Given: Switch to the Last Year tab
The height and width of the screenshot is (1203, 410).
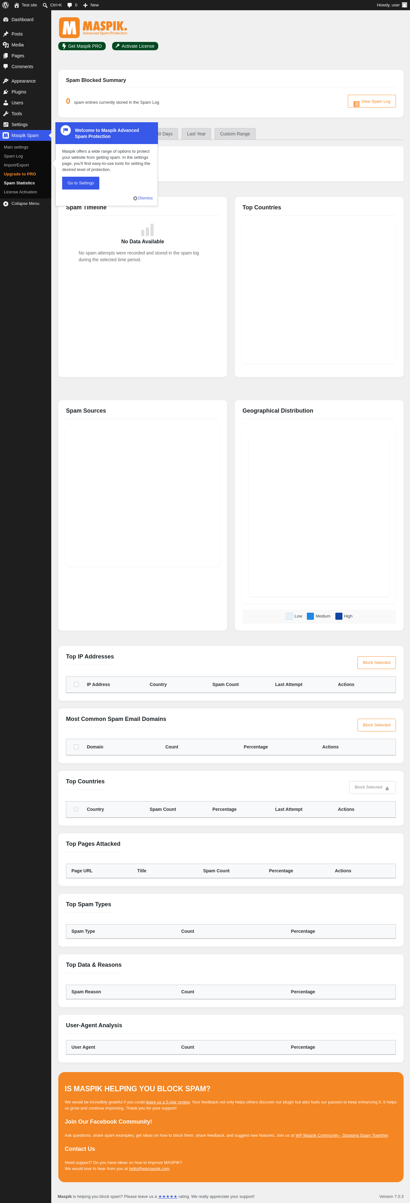Looking at the screenshot, I should click(196, 134).
